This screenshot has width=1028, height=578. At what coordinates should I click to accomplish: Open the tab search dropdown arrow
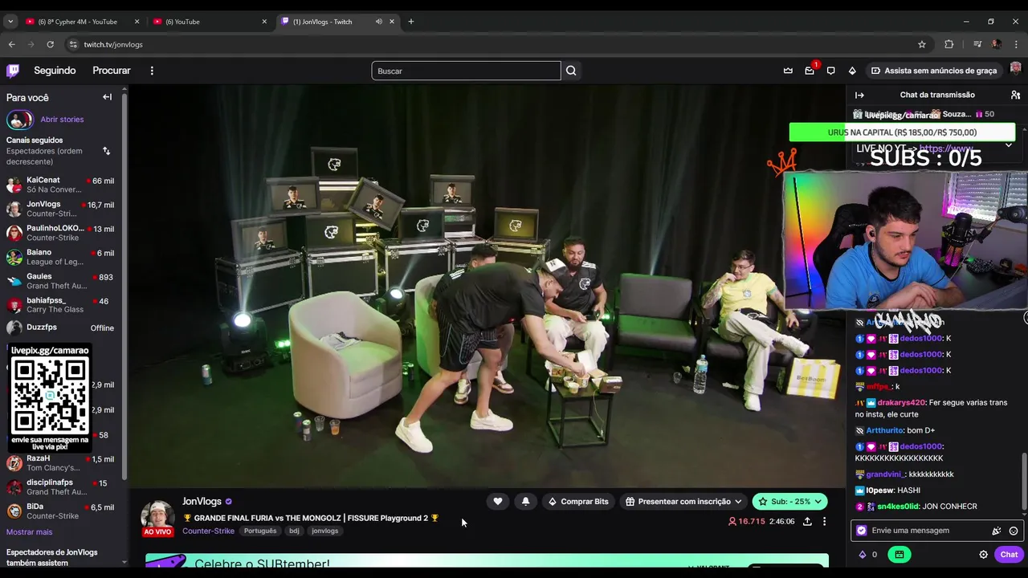click(10, 22)
